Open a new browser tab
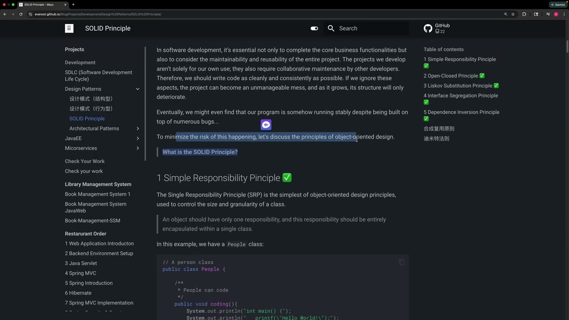Screen dimensions: 569x320 tap(73, 4)
